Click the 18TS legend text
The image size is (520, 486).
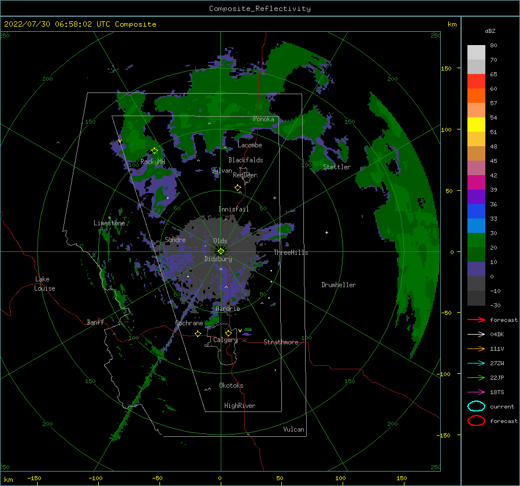point(497,392)
